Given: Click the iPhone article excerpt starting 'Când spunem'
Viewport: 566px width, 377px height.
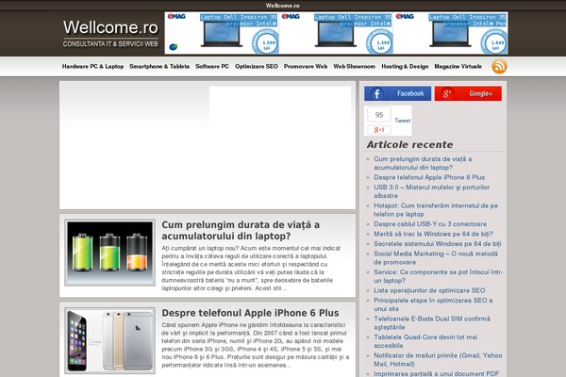Looking at the screenshot, I should click(256, 345).
